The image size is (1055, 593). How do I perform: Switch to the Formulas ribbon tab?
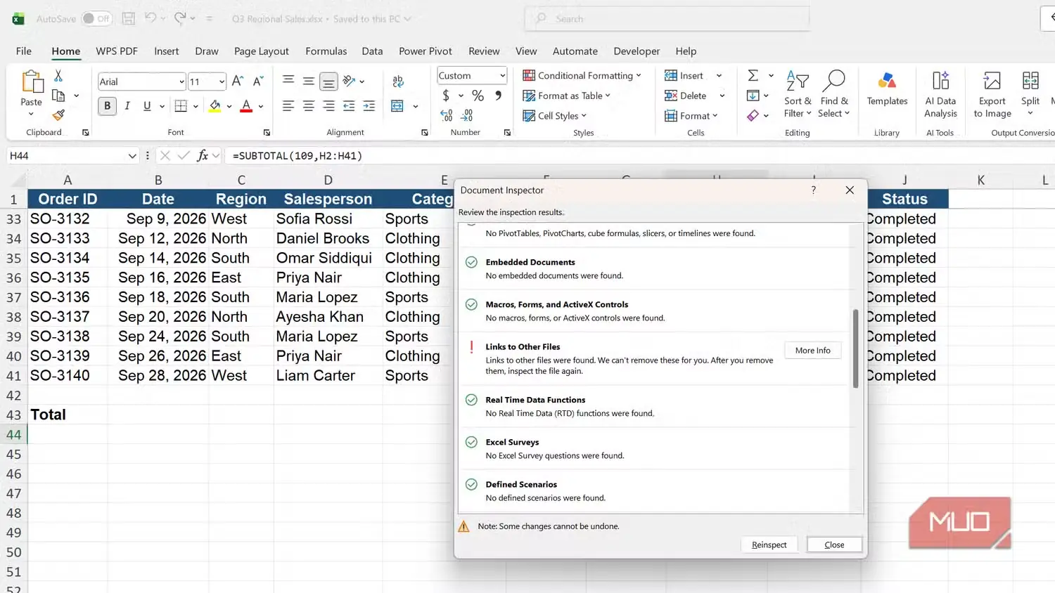point(326,51)
